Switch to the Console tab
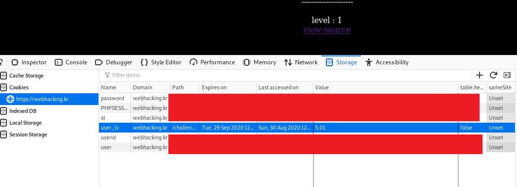The image size is (517, 187). tap(71, 62)
